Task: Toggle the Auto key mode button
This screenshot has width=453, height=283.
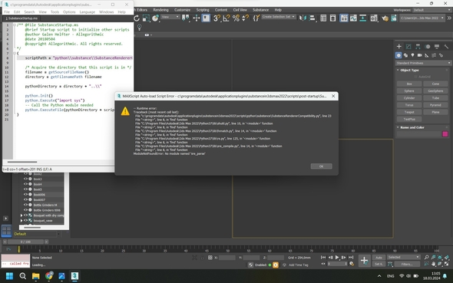Action: 379,258
